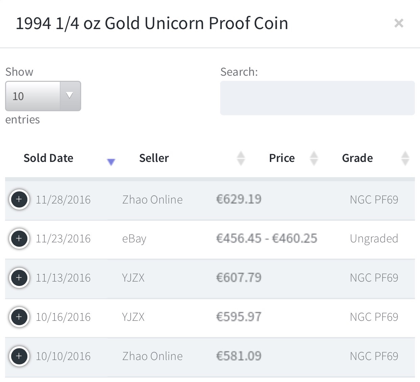Sort table by Sold Date column
Viewport: 420px width, 382px height.
[48, 158]
